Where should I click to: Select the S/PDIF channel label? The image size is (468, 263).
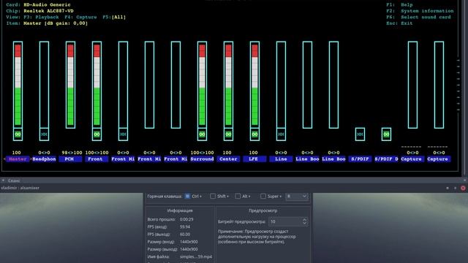pos(360,159)
